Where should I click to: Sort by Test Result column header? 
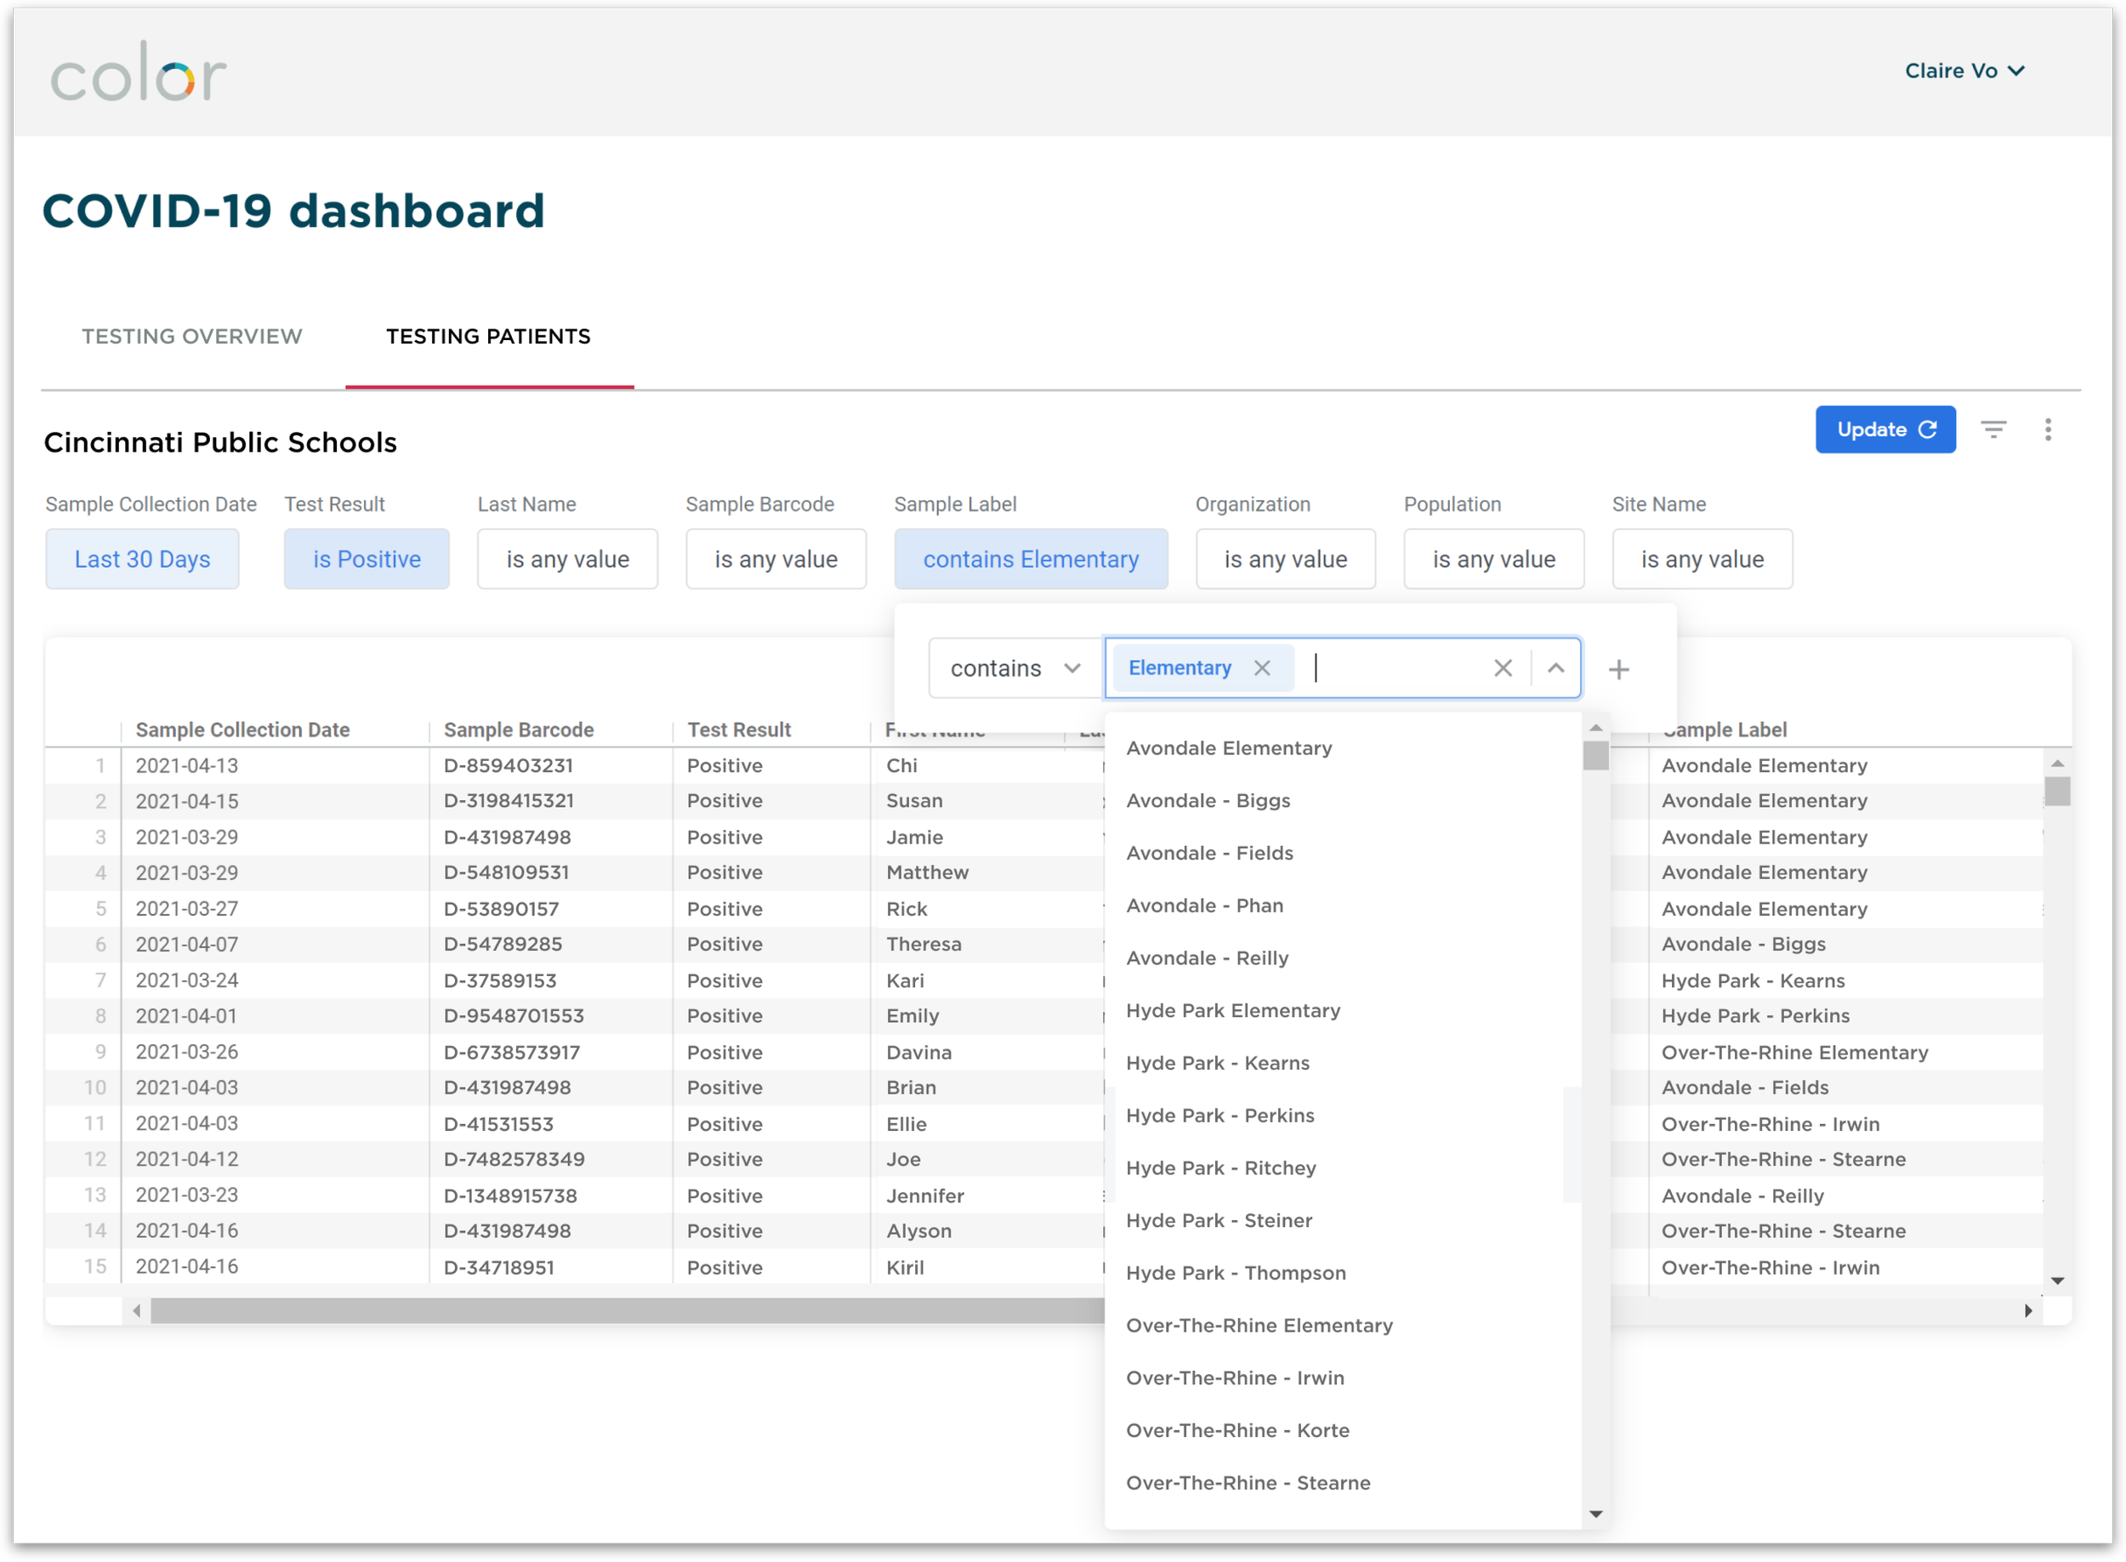739,730
